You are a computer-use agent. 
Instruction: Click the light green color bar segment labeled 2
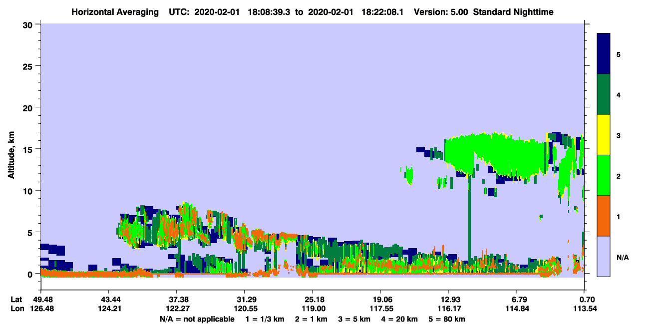click(604, 175)
